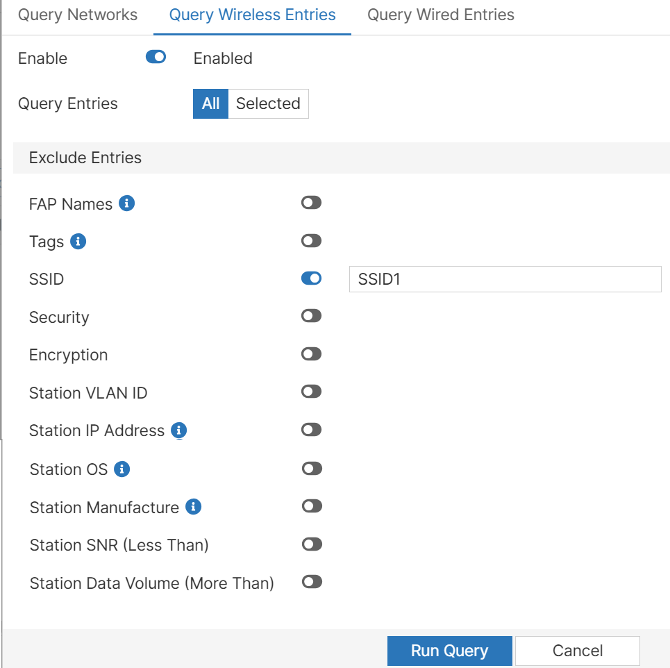Disable the top Enable toggle
This screenshot has width=670, height=668.
point(156,58)
